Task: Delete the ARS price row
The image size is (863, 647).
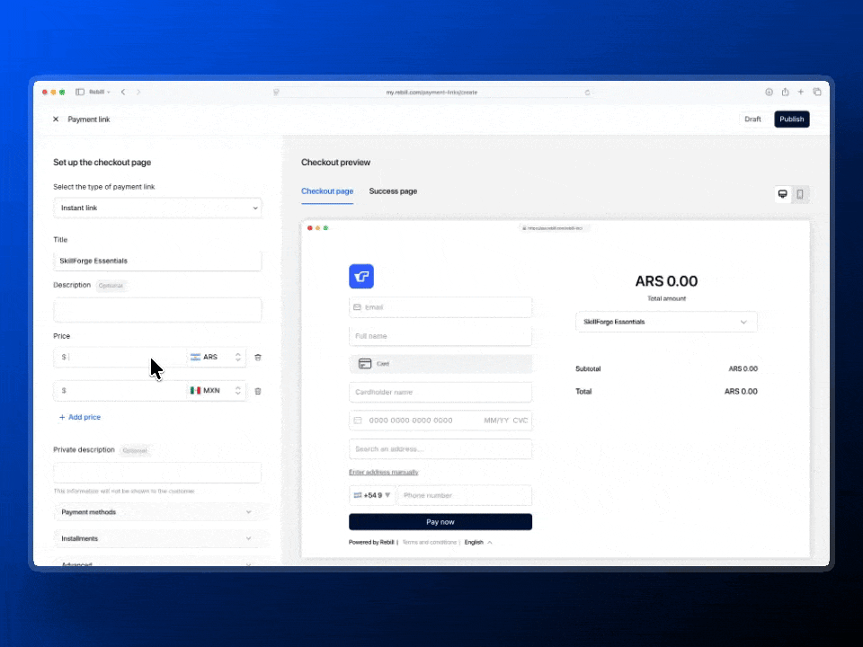Action: point(258,358)
